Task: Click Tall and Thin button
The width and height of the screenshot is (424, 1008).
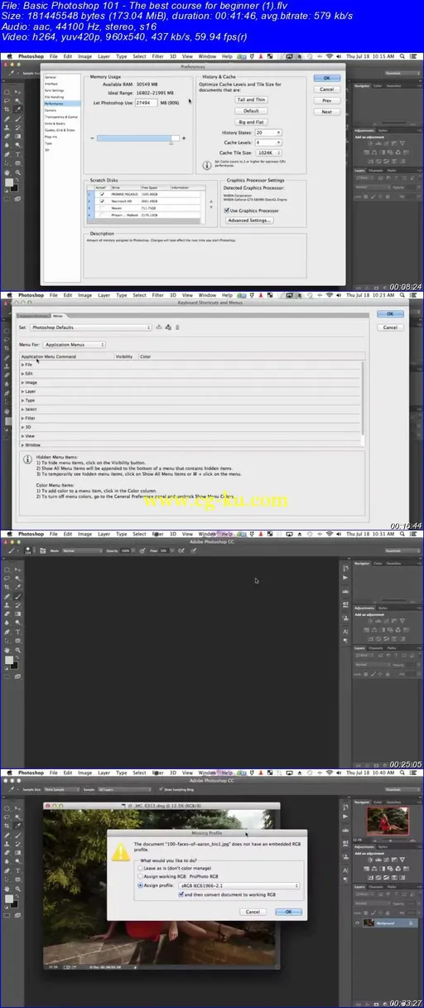Action: click(251, 99)
